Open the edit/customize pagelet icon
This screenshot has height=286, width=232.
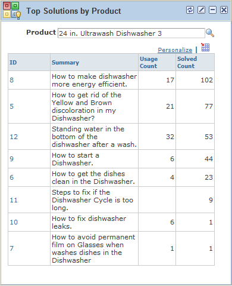click(201, 10)
